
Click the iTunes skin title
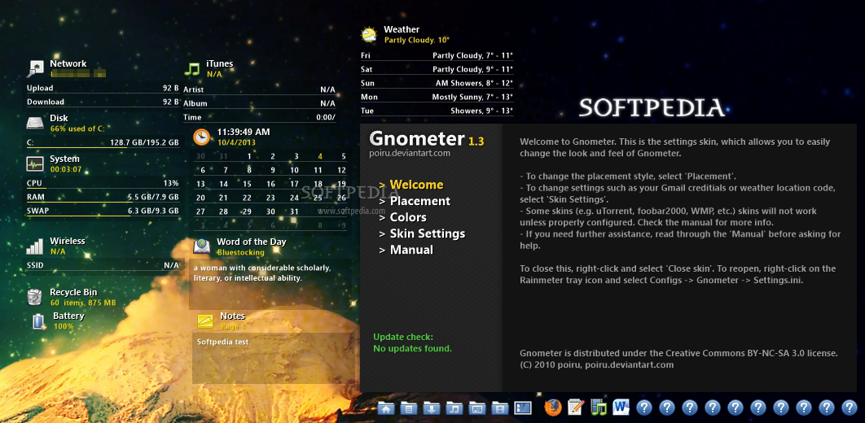coord(220,63)
